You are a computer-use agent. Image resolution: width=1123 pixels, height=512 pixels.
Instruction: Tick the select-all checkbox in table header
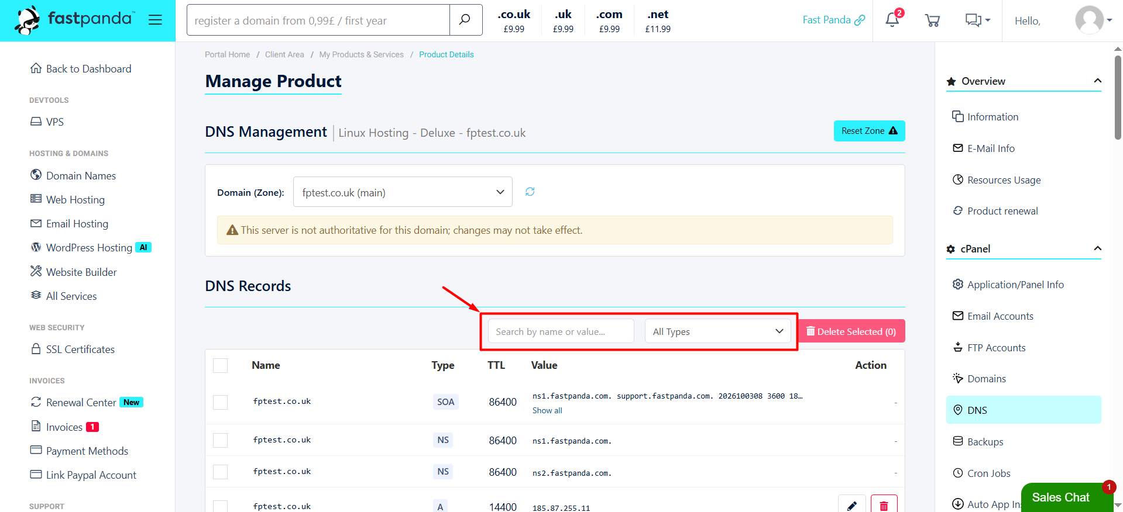pos(221,365)
